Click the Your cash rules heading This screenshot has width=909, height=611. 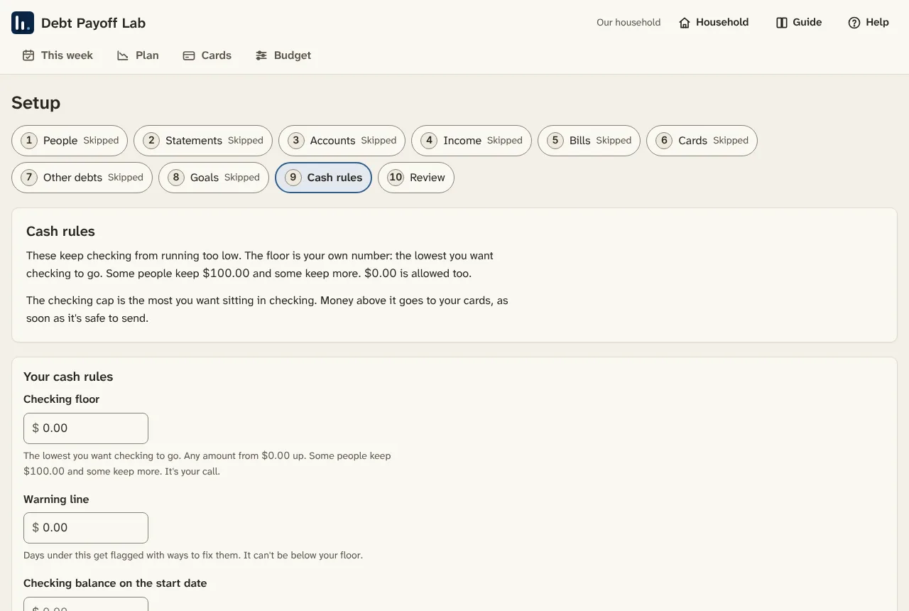tap(68, 377)
